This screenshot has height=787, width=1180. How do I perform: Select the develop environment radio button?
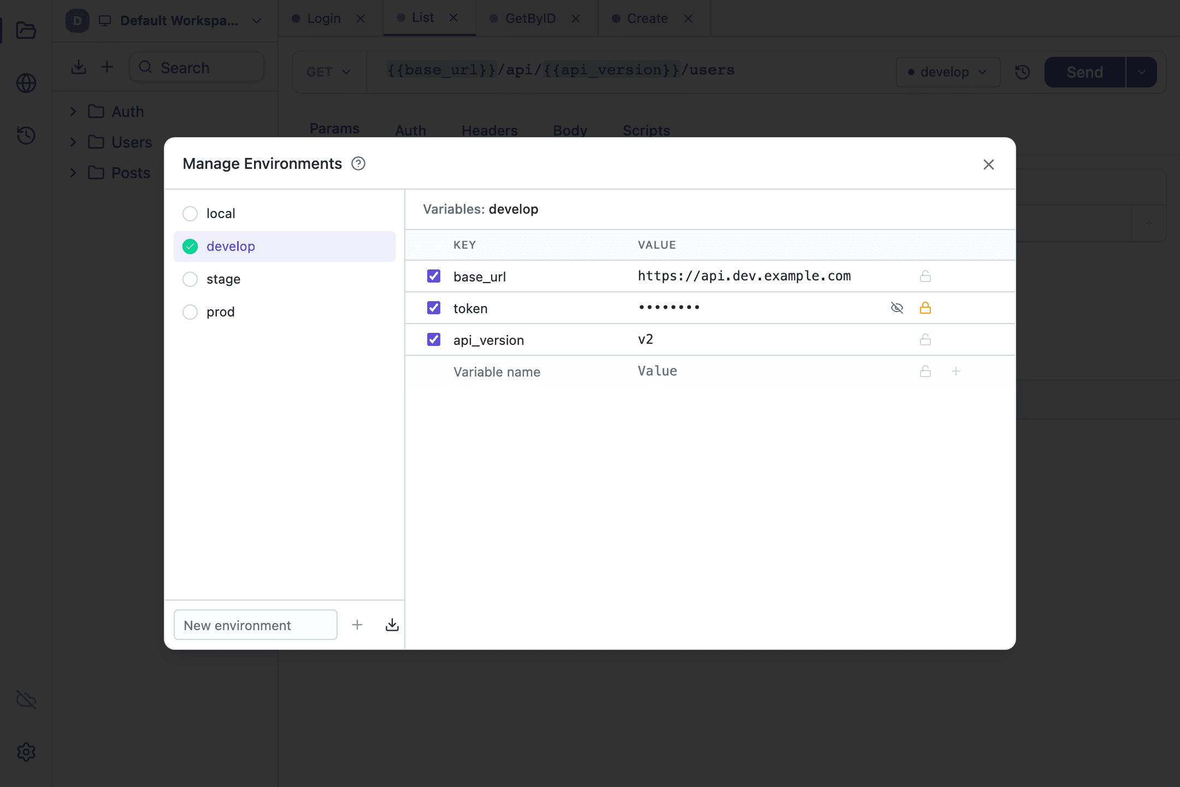(190, 246)
